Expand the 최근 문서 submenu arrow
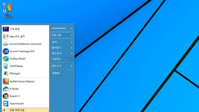 (72, 54)
